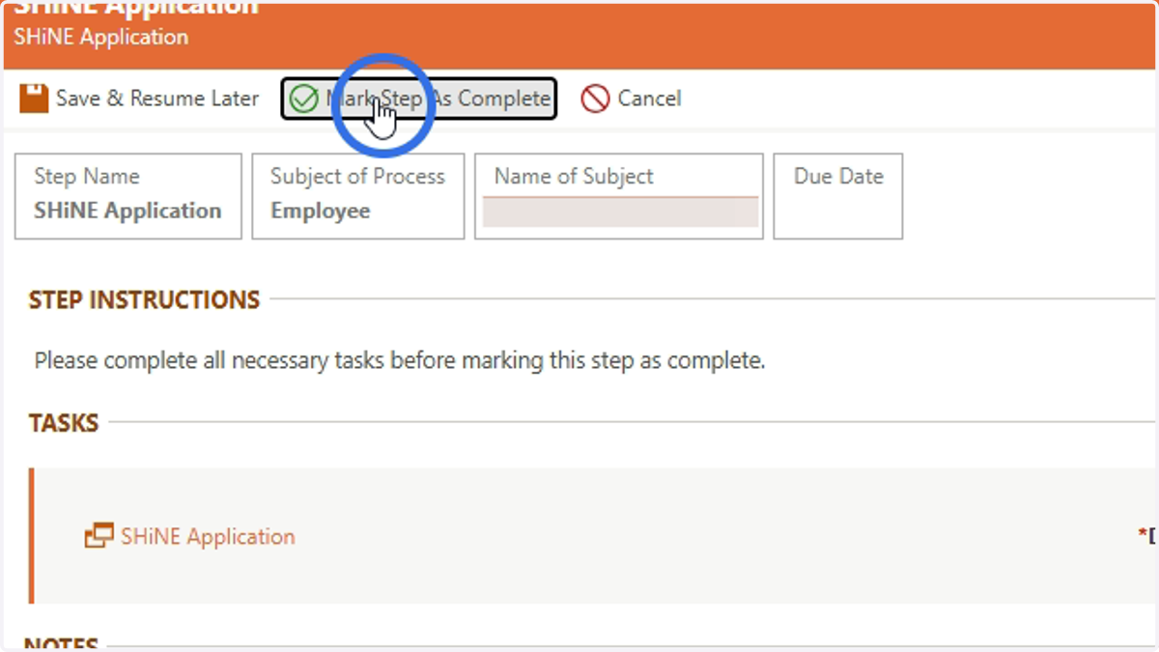This screenshot has height=652, width=1159.
Task: Click the NOTES section heading
Action: click(61, 643)
